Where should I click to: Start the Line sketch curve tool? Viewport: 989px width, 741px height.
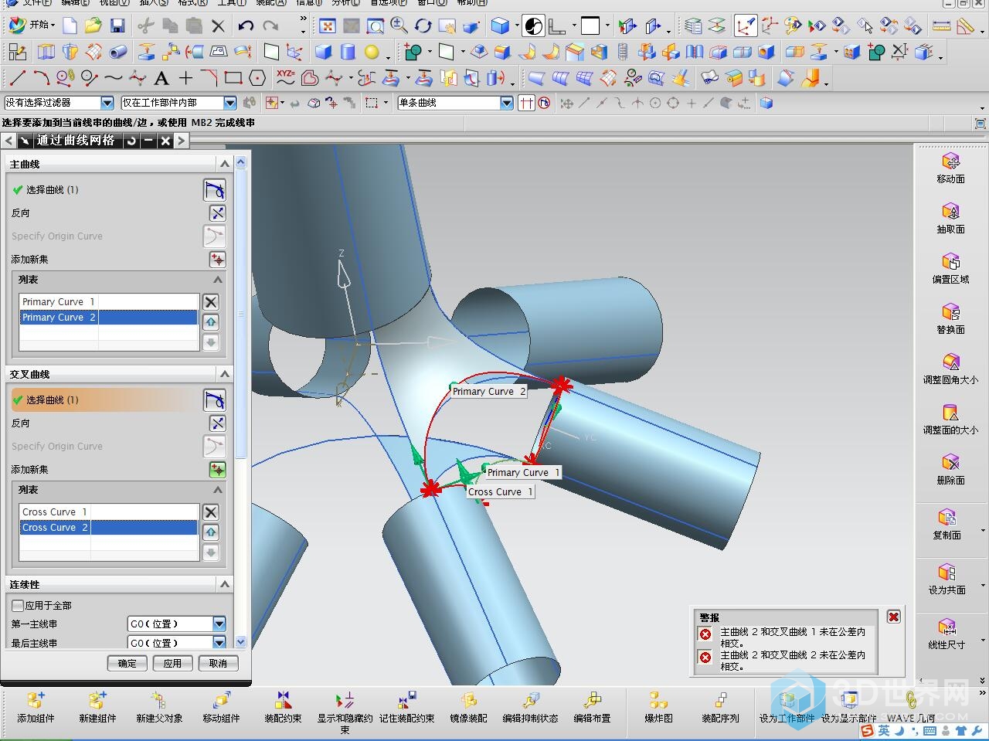point(18,78)
